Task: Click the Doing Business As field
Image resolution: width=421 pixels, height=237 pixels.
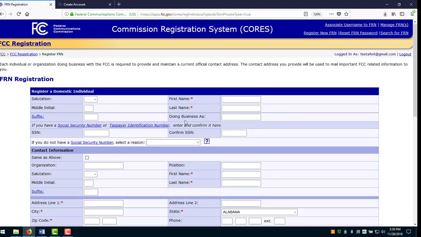Action: [241, 117]
